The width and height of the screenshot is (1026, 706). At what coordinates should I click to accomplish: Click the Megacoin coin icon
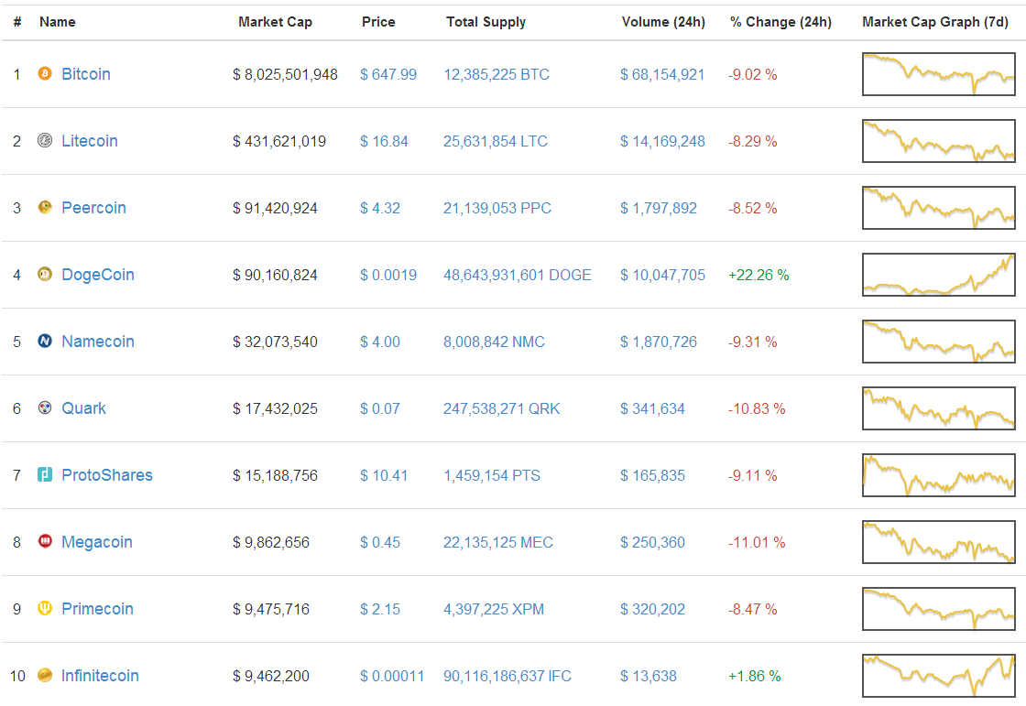point(45,541)
